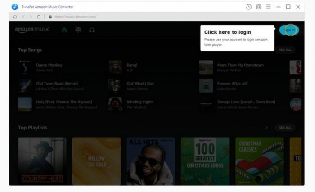
Task: Click SEE ALL beside Top Songs
Action: (285, 49)
